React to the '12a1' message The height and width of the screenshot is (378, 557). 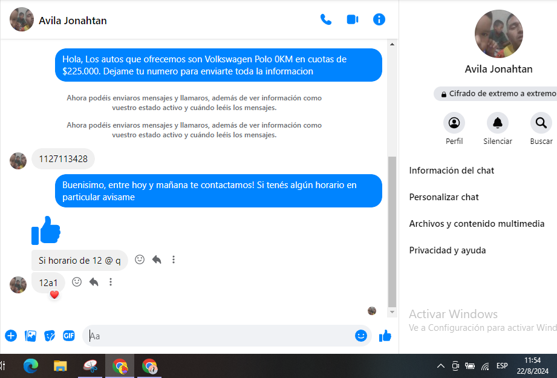pyautogui.click(x=77, y=282)
